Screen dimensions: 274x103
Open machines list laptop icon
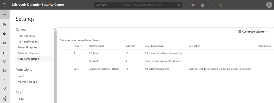pos(4,43)
